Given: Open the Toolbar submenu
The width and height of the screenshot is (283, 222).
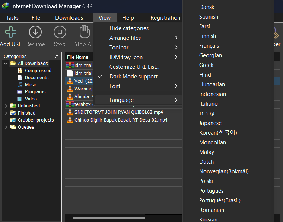Looking at the screenshot, I should 139,48.
